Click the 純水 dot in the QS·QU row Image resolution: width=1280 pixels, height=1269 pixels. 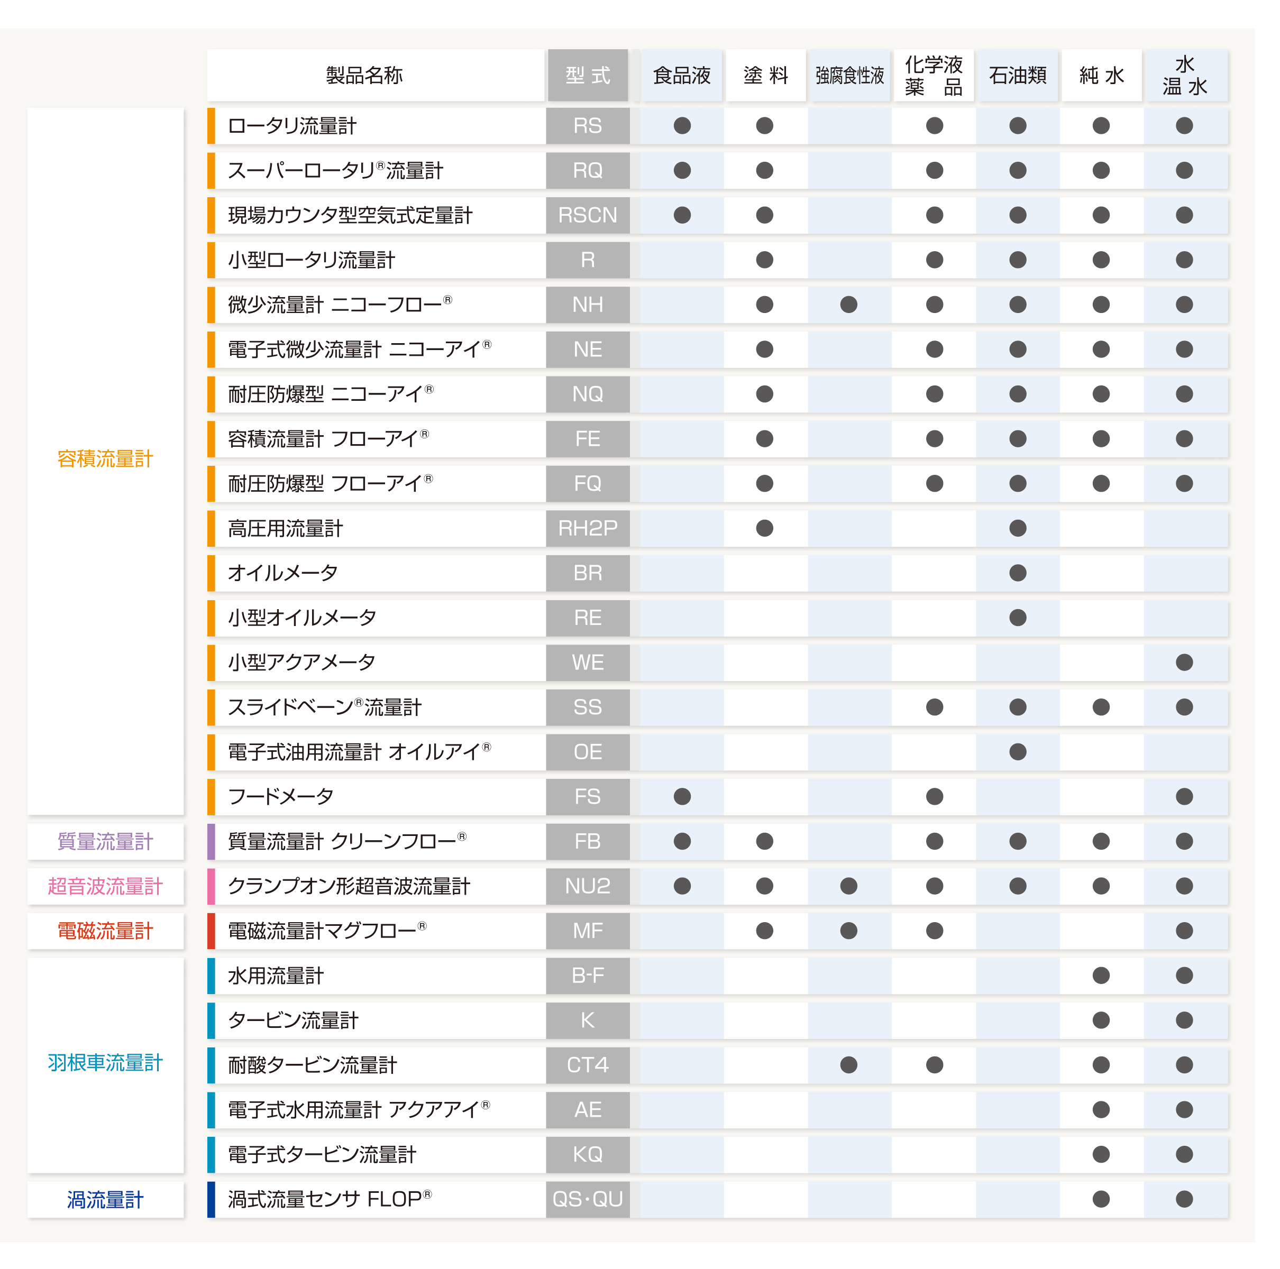[1101, 1199]
